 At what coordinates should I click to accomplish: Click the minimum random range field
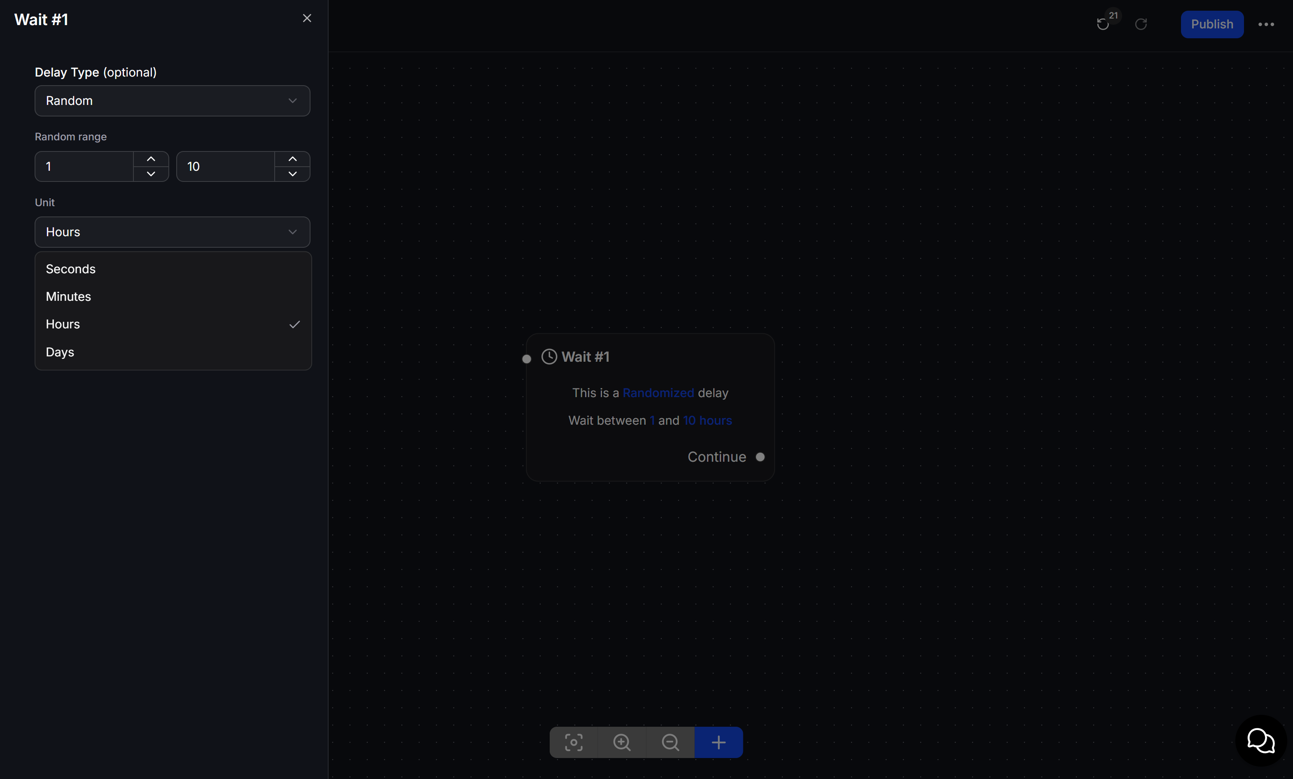(x=84, y=166)
